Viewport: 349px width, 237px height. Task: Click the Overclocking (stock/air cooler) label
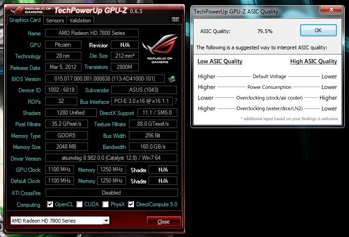[269, 98]
